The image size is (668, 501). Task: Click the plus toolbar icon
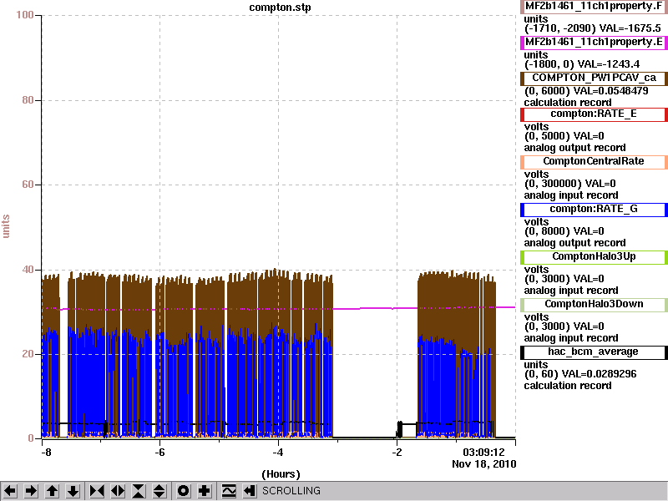point(205,491)
